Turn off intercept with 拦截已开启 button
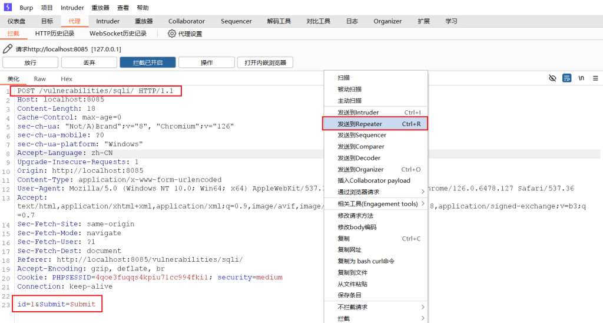Image resolution: width=603 pixels, height=323 pixels. coord(147,62)
